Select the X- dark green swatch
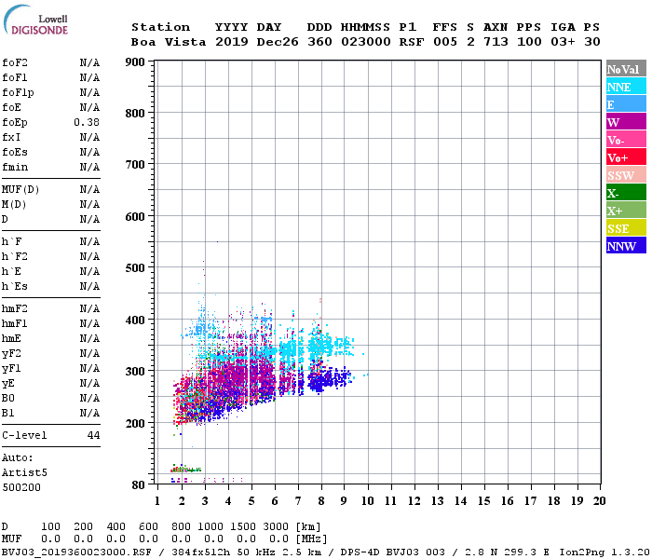The image size is (652, 559). (626, 193)
